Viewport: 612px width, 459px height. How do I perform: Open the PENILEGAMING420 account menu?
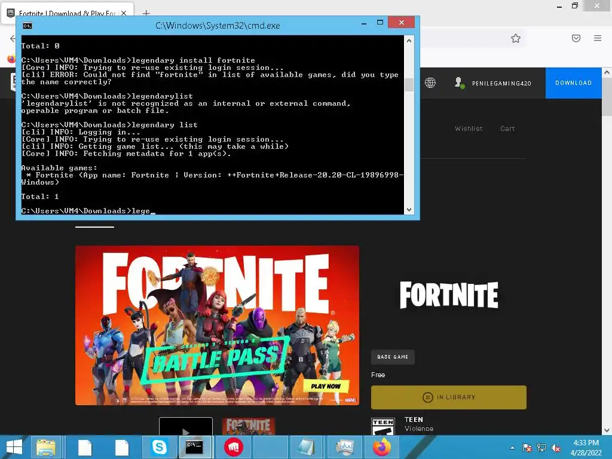pos(493,82)
